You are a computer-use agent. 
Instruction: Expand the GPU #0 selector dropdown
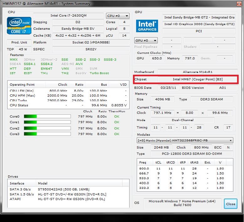coord(146,41)
